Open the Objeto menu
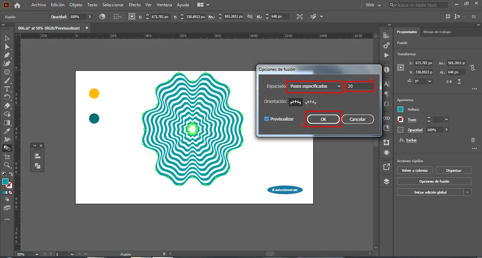This screenshot has width=482, height=258. [76, 5]
